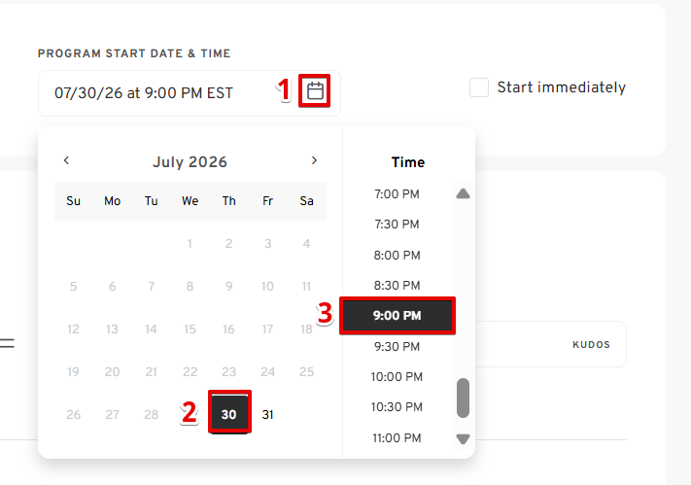Enable Start immediately checkbox
This screenshot has height=485, width=691.
click(x=479, y=87)
